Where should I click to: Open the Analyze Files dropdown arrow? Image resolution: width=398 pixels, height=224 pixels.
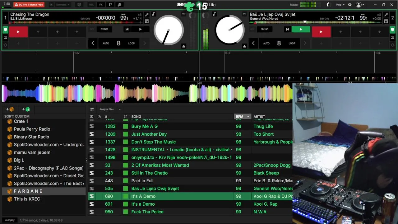[120, 109]
